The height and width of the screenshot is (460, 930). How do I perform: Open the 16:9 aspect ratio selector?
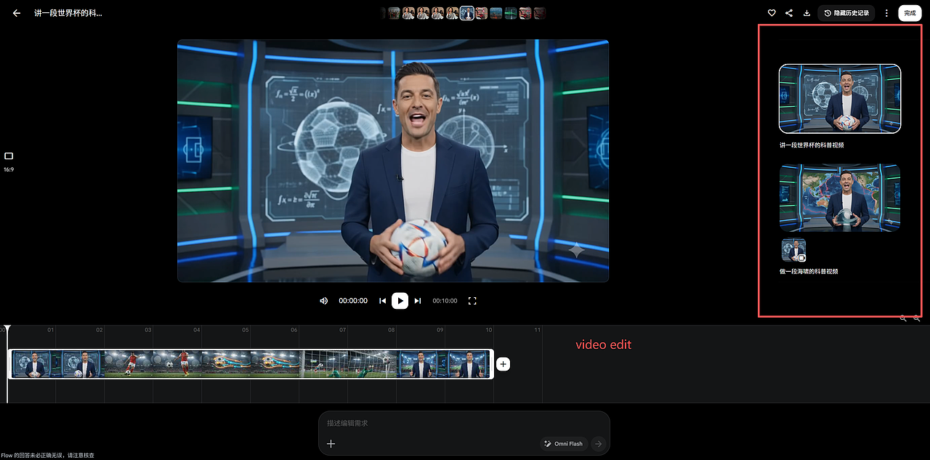click(9, 161)
